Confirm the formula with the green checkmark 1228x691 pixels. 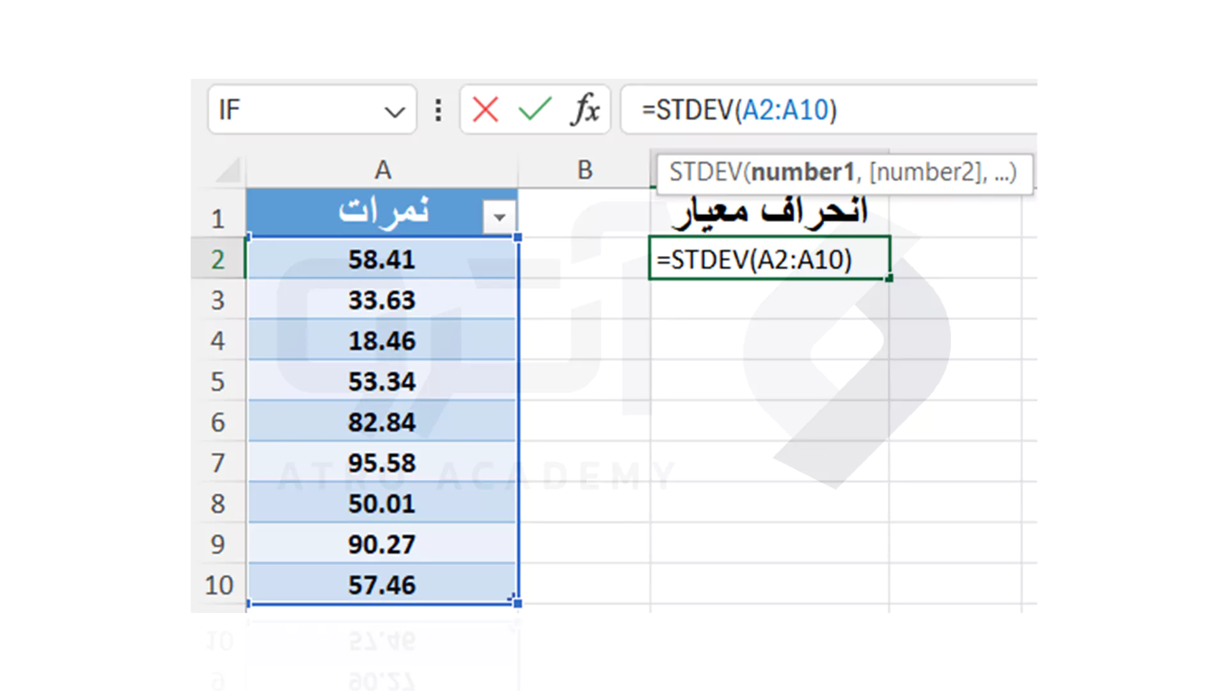click(x=535, y=109)
